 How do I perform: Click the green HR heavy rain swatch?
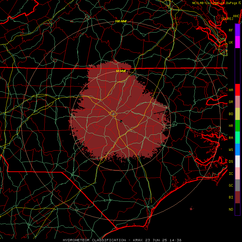pos(237,126)
